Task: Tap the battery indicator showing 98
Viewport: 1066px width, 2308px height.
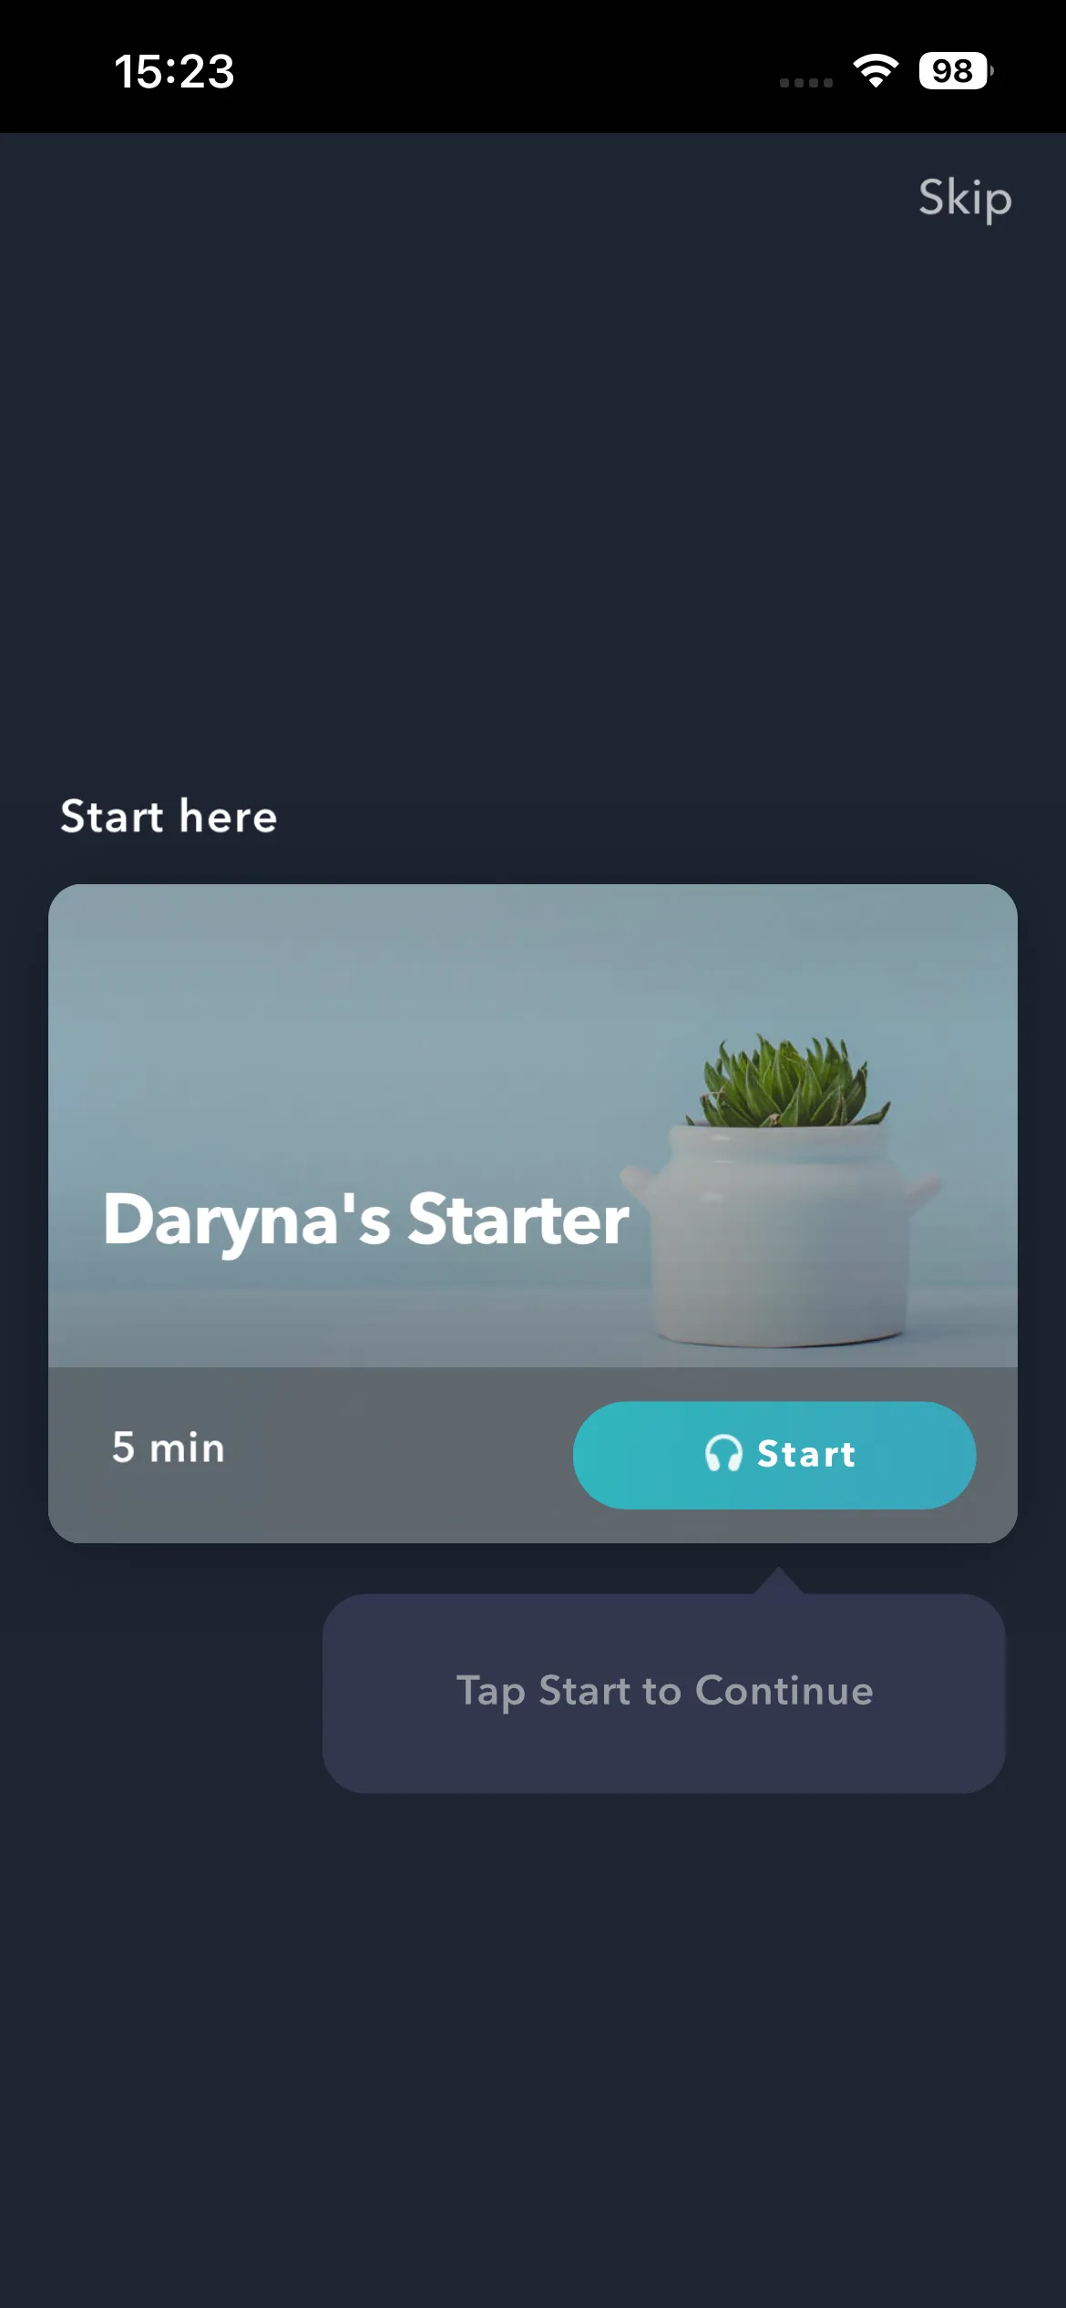Action: [x=956, y=70]
